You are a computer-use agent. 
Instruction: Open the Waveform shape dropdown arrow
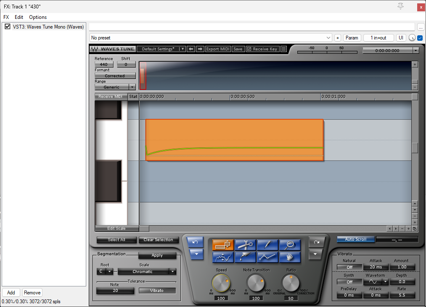[x=385, y=282]
